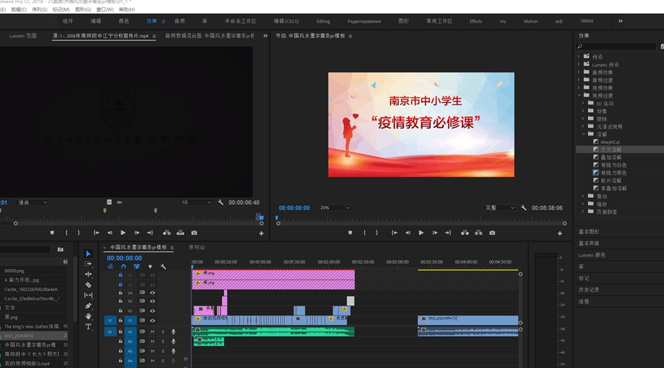Screen dimensions: 664x368
Task: Select the Type tool
Action: click(89, 326)
